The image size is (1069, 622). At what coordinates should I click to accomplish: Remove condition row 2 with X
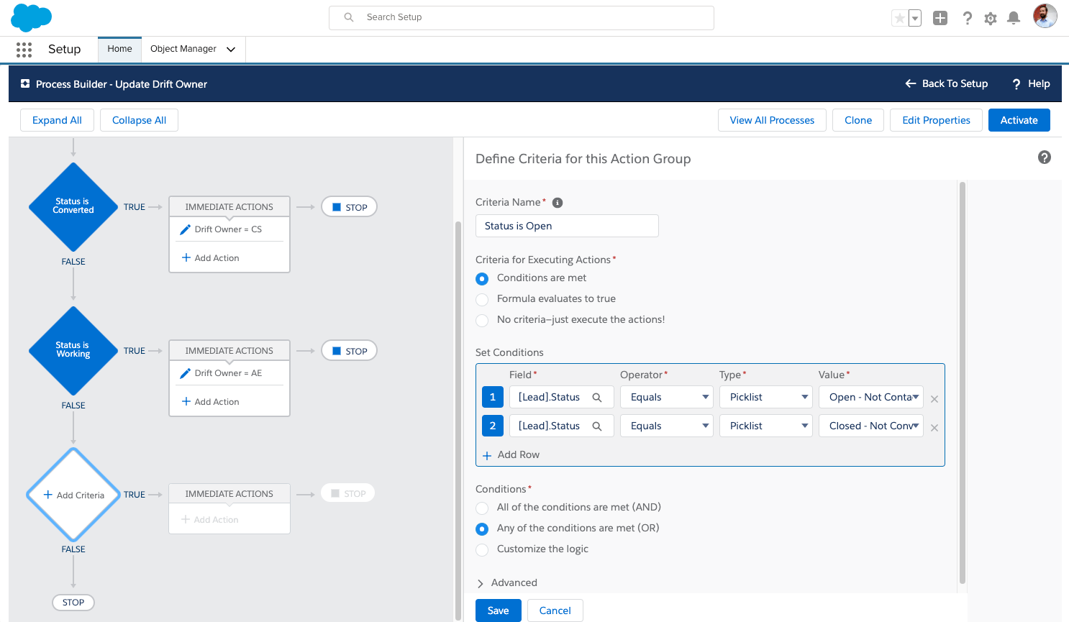coord(934,428)
